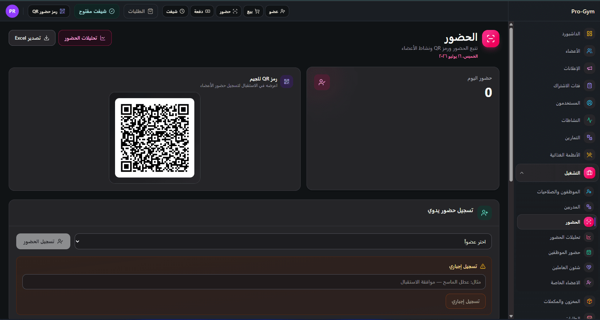Click the Pro-Gym logo text
The image size is (600, 320).
(x=583, y=11)
